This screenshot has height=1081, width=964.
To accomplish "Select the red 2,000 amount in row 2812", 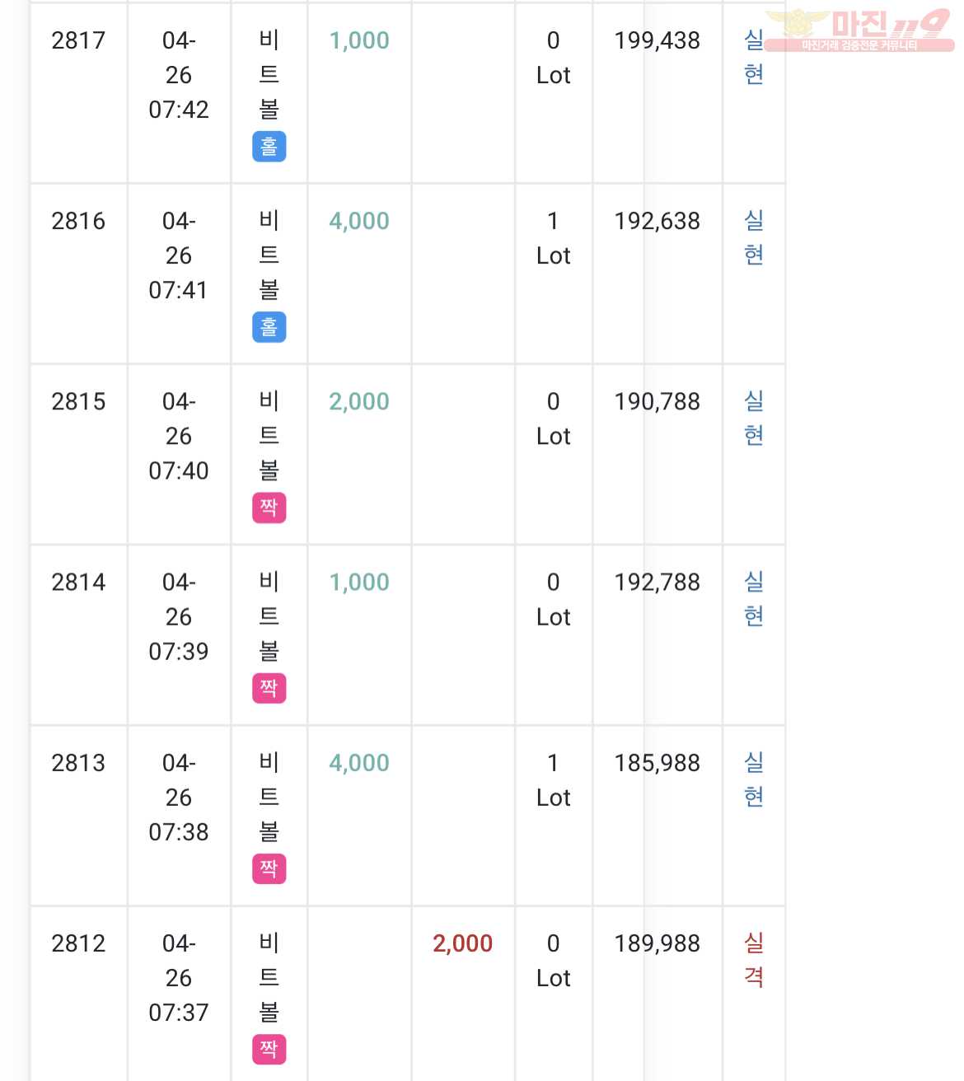I will (462, 943).
